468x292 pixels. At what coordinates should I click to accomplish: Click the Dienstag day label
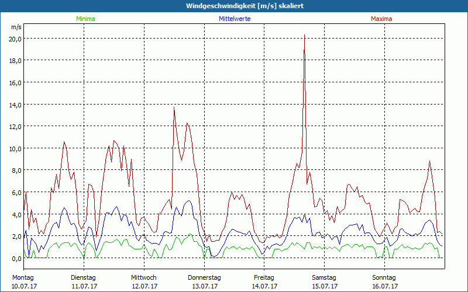pos(83,277)
